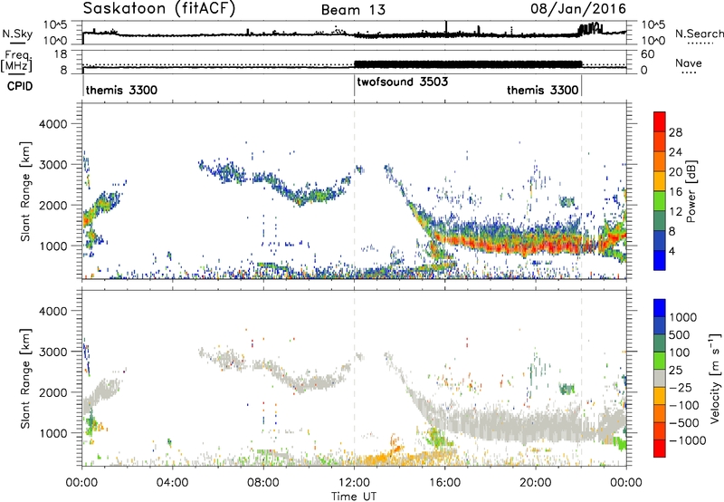Click the '18' tick on the frequency axis
Viewport: 724px width, 502px height.
pyautogui.click(x=61, y=54)
